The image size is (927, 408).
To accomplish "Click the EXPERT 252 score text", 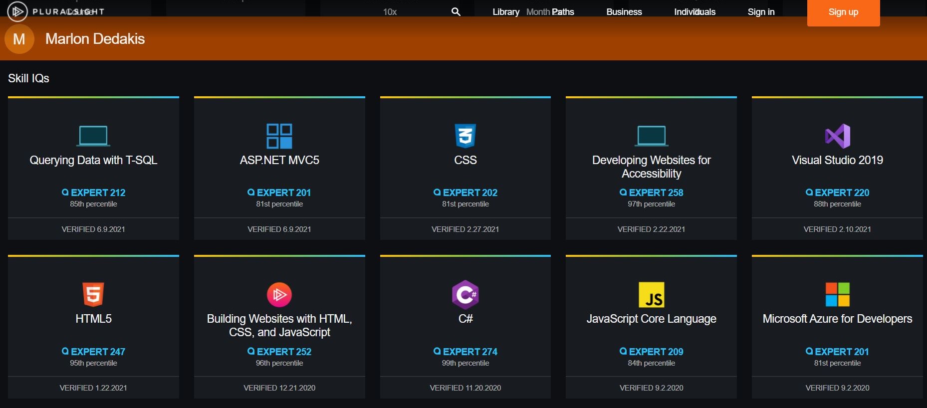I will [284, 352].
